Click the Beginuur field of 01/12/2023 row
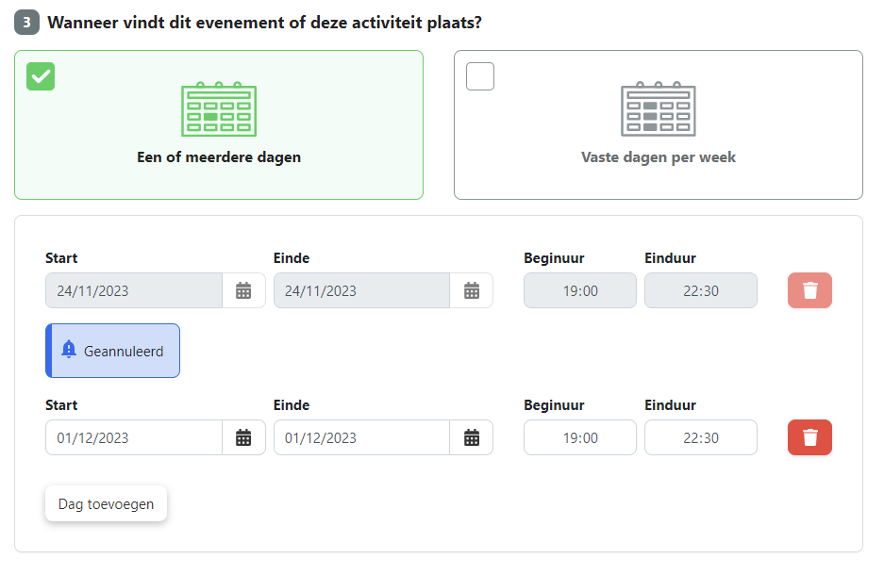884x575 pixels. click(580, 437)
